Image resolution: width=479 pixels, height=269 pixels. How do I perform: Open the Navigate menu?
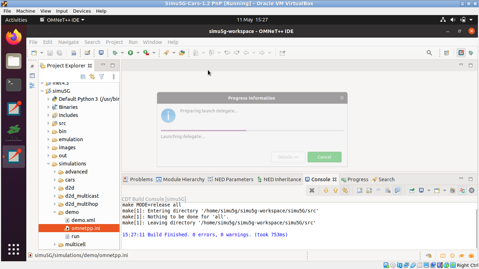(68, 42)
